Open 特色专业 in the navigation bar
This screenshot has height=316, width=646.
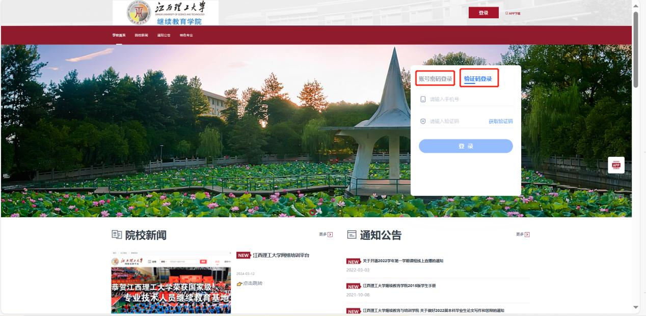click(x=186, y=35)
